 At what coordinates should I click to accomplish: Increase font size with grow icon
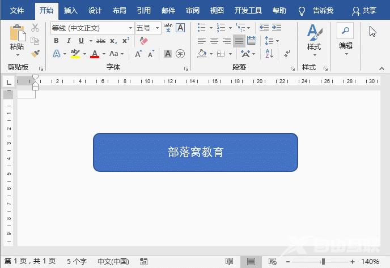click(x=138, y=54)
